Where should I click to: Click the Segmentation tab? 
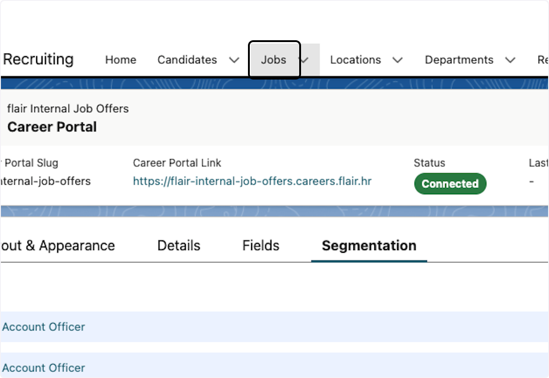pyautogui.click(x=369, y=245)
